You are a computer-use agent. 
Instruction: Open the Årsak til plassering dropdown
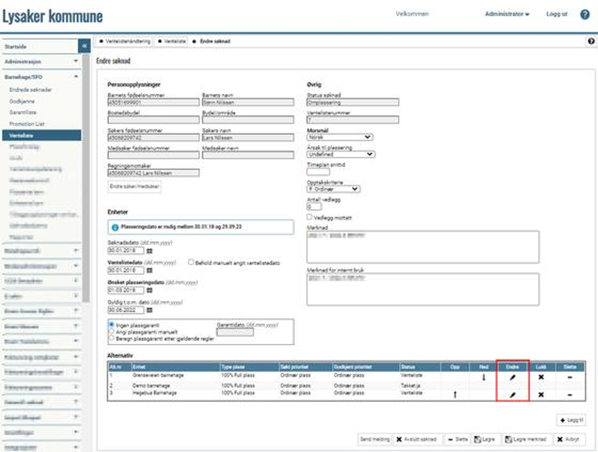point(341,155)
